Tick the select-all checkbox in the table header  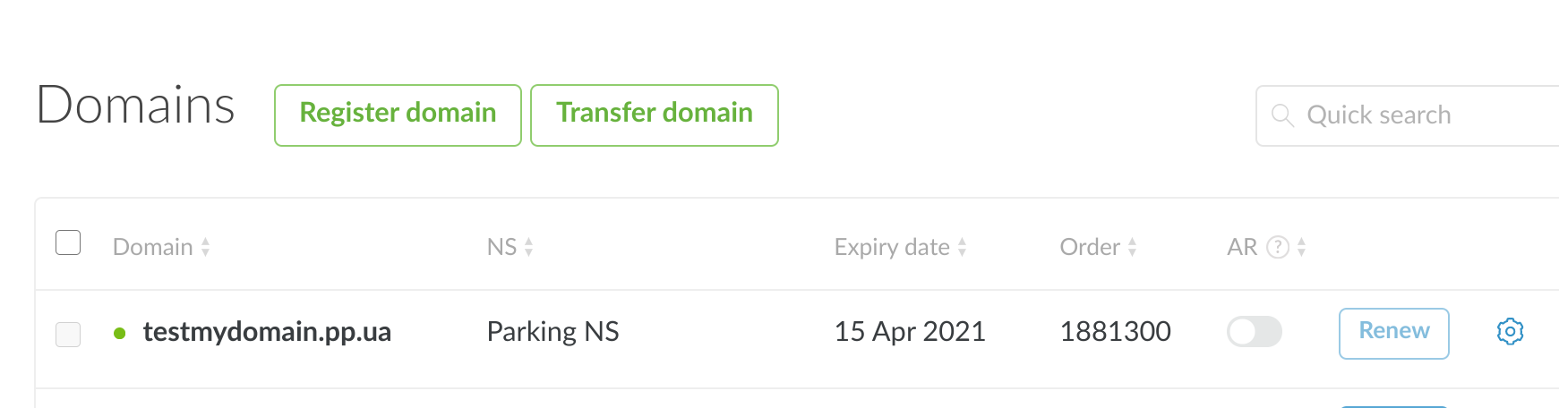(68, 242)
